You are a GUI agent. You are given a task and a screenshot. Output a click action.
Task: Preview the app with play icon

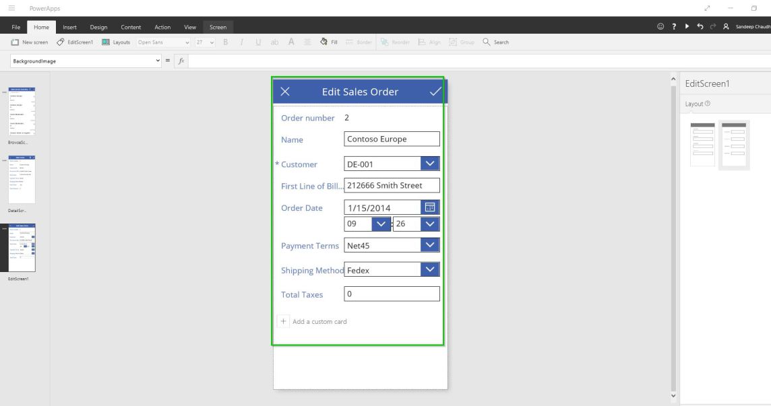687,26
